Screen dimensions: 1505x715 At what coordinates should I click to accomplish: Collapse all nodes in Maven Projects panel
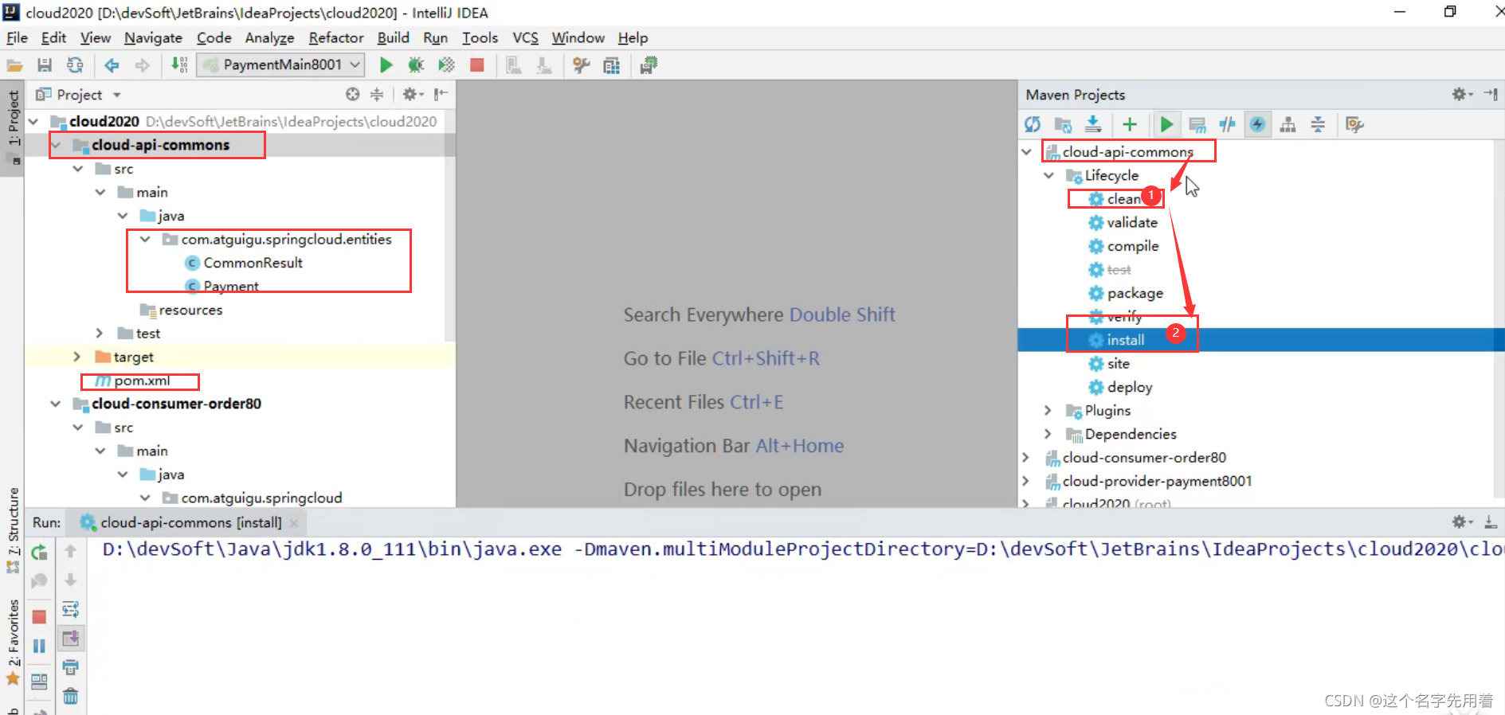coord(1318,124)
